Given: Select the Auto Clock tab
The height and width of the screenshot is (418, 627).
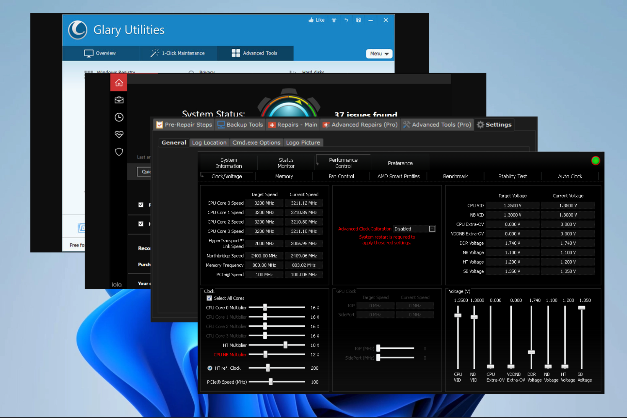Looking at the screenshot, I should tap(570, 176).
